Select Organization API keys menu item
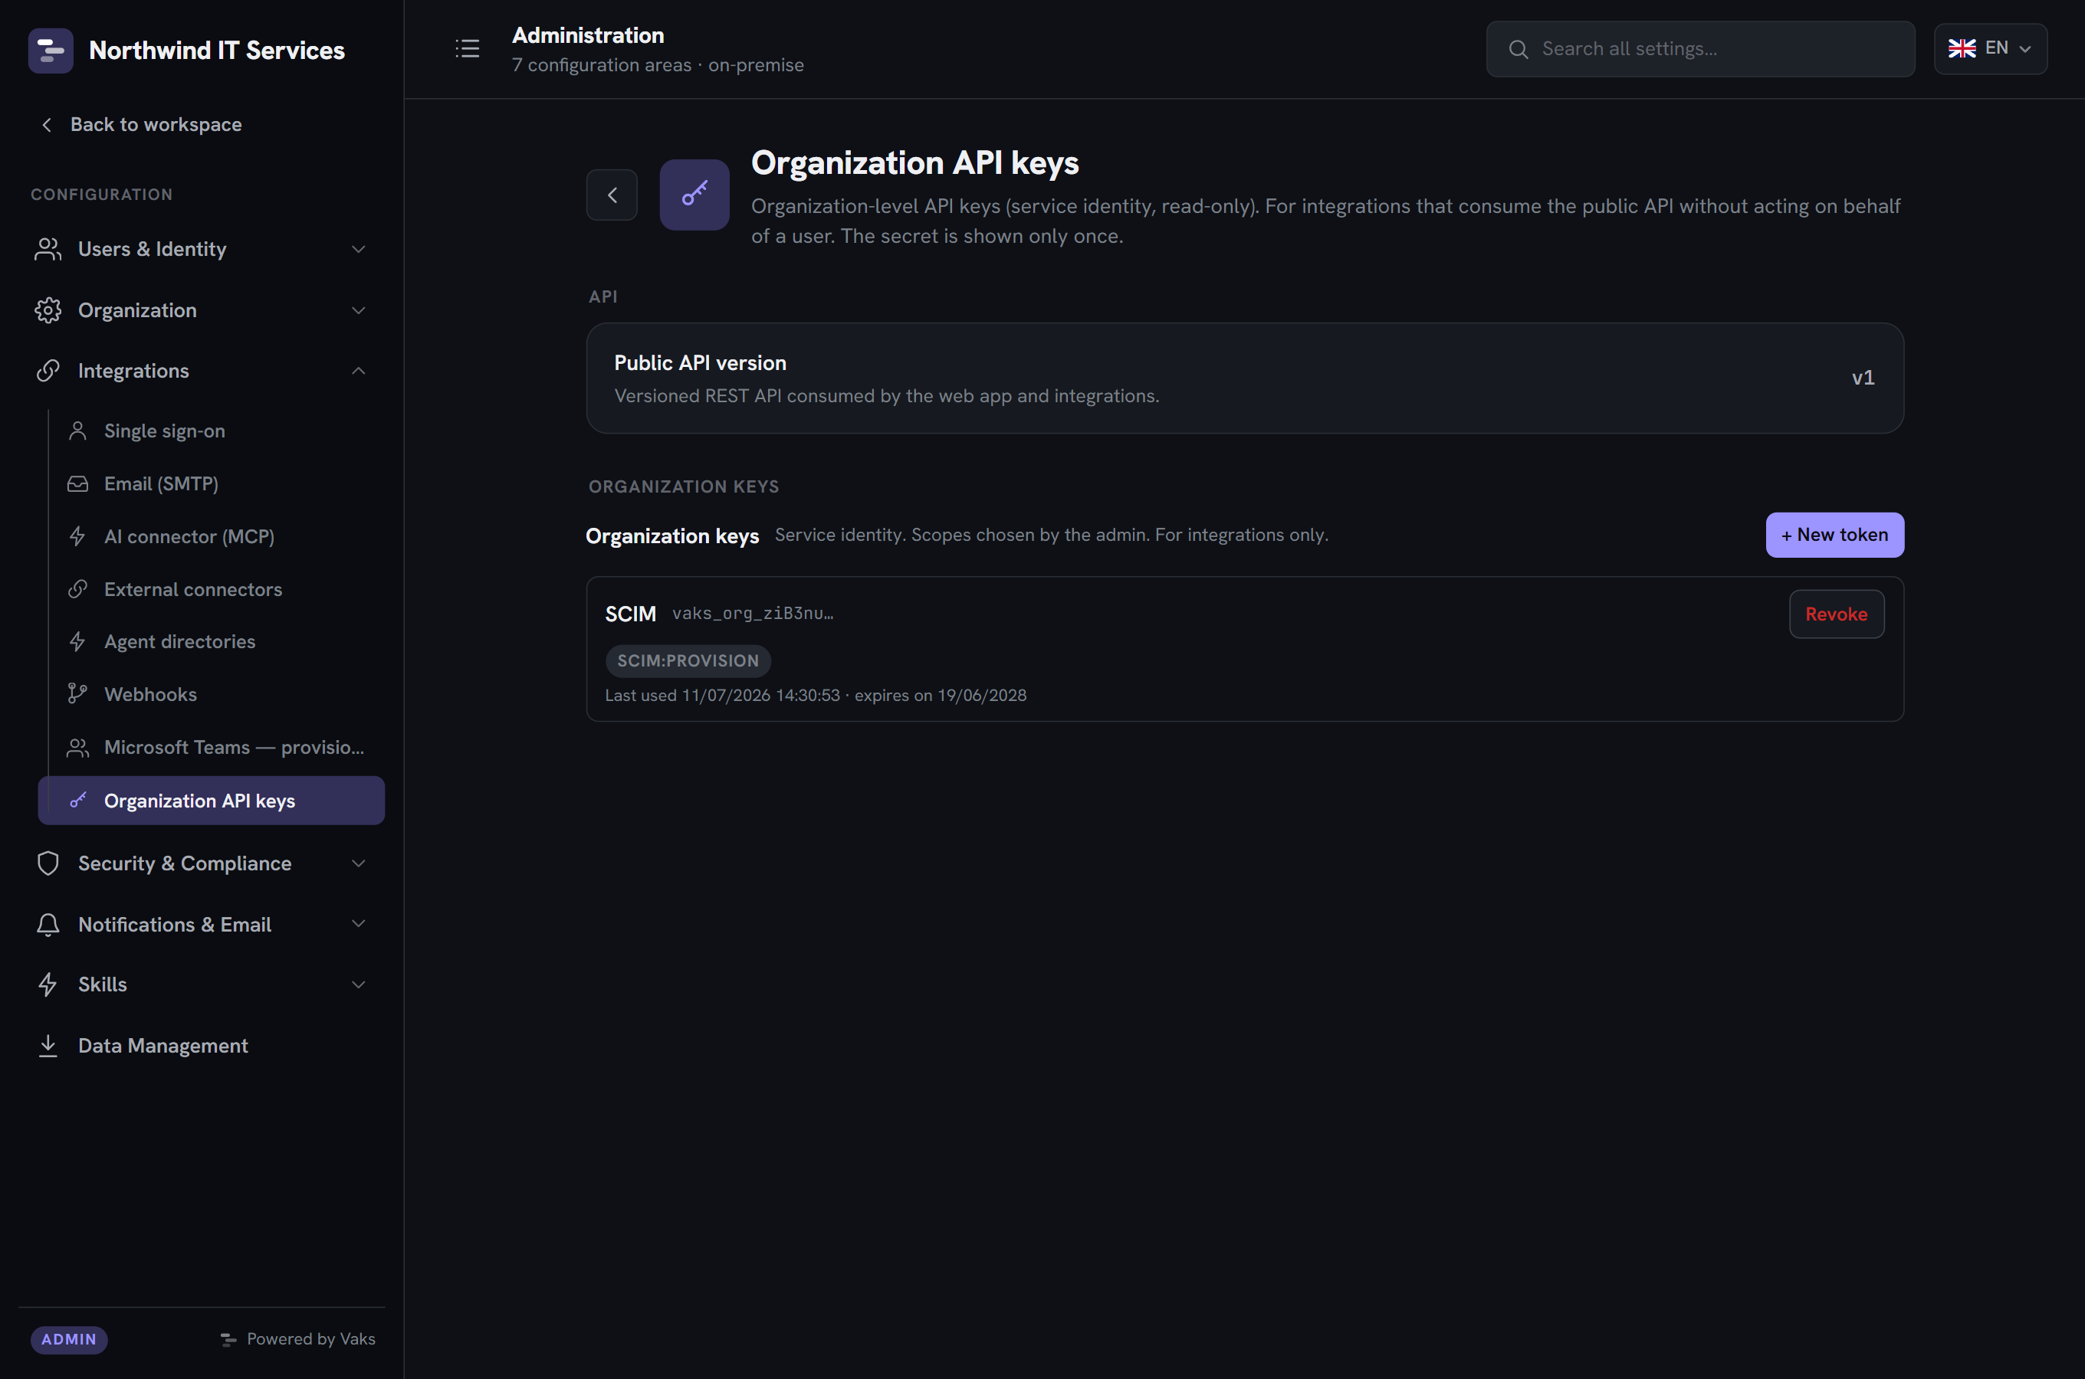Viewport: 2085px width, 1379px height. click(x=211, y=801)
